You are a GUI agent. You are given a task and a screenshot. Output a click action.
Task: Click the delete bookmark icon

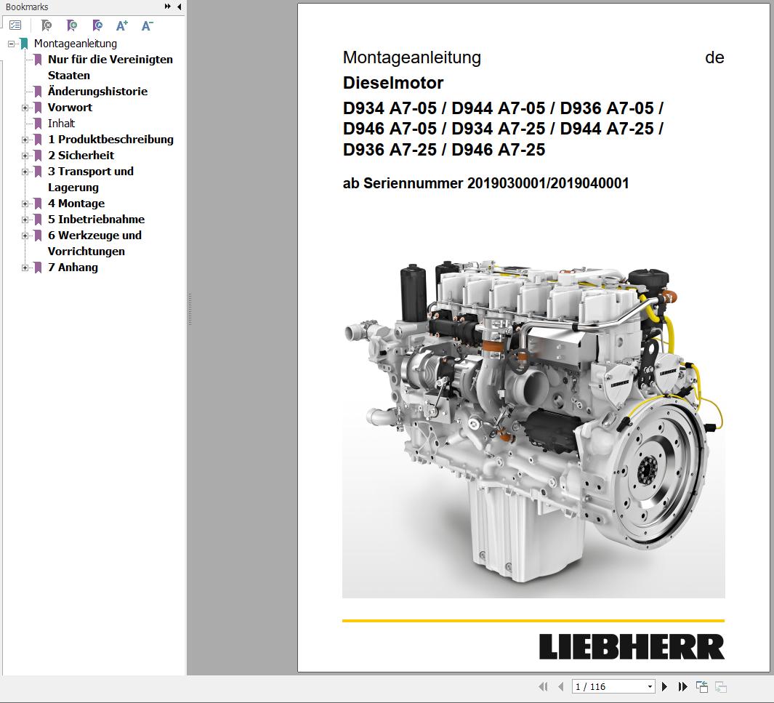[47, 25]
